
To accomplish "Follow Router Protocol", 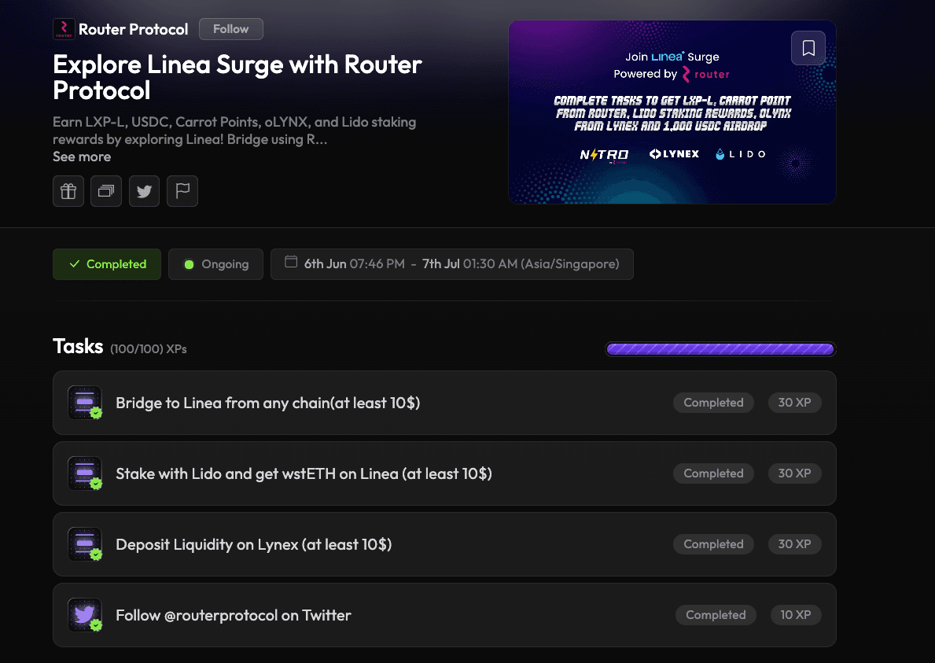I will [x=230, y=28].
